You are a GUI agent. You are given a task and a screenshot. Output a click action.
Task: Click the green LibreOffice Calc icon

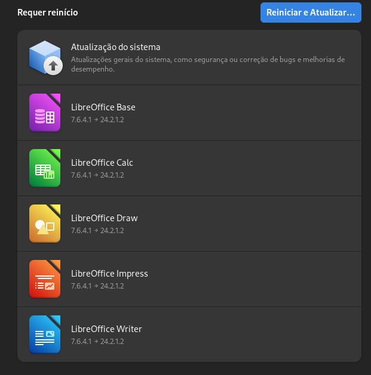[x=45, y=168]
